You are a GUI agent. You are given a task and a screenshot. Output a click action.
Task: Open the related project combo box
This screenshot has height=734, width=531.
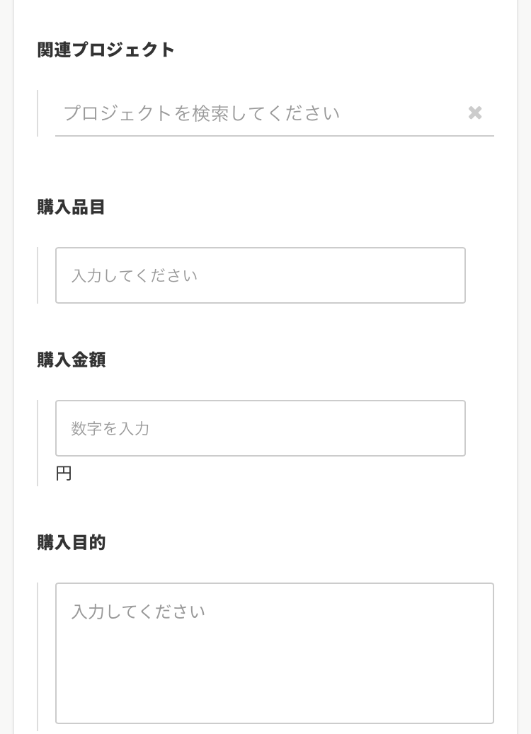pos(255,113)
